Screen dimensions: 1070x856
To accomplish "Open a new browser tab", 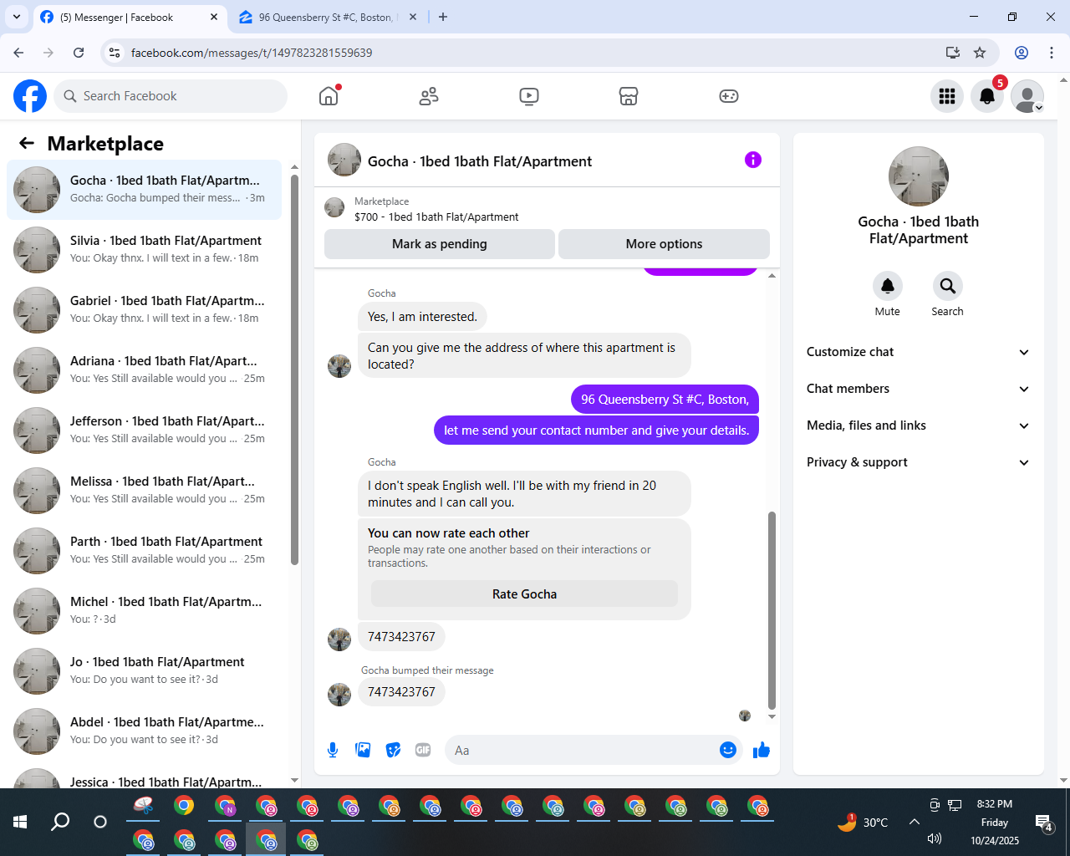I will coord(443,17).
